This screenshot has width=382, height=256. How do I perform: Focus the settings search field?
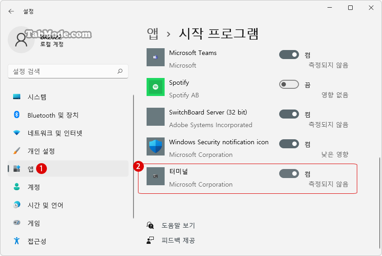point(68,71)
